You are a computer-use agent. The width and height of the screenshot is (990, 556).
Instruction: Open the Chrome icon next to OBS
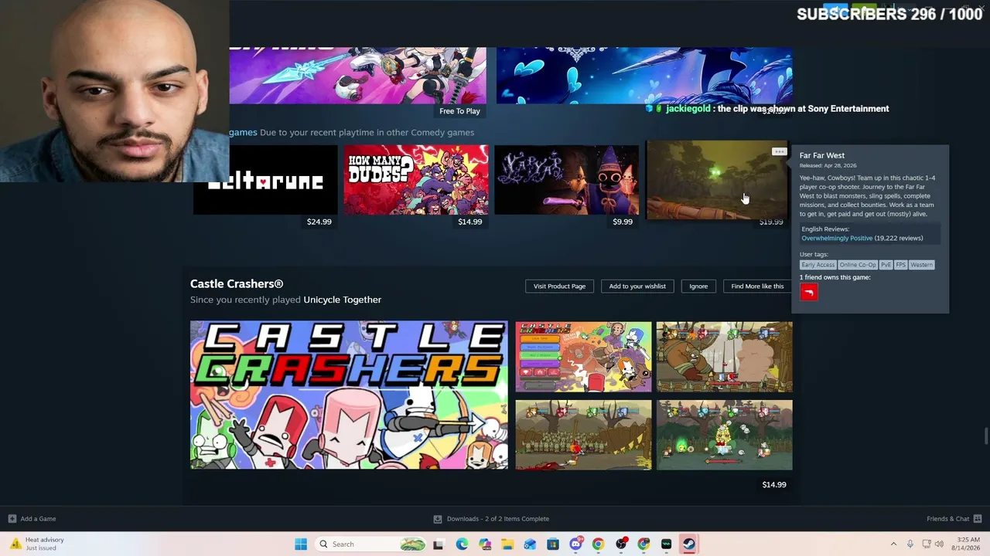click(x=643, y=544)
